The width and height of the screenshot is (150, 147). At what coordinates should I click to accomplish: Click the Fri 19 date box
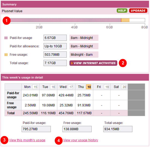pyautogui.click(x=106, y=87)
